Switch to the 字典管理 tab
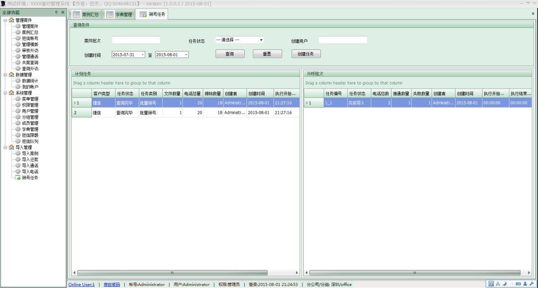538x288 pixels. click(119, 14)
